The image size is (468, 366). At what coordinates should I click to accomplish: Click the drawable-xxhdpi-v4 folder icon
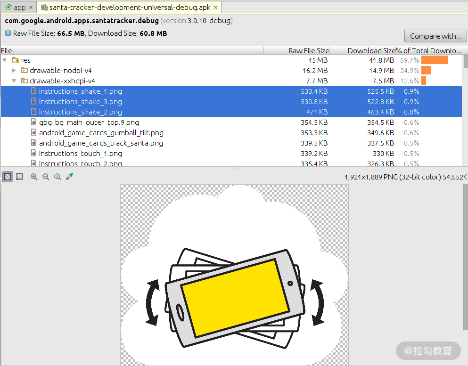coord(25,81)
